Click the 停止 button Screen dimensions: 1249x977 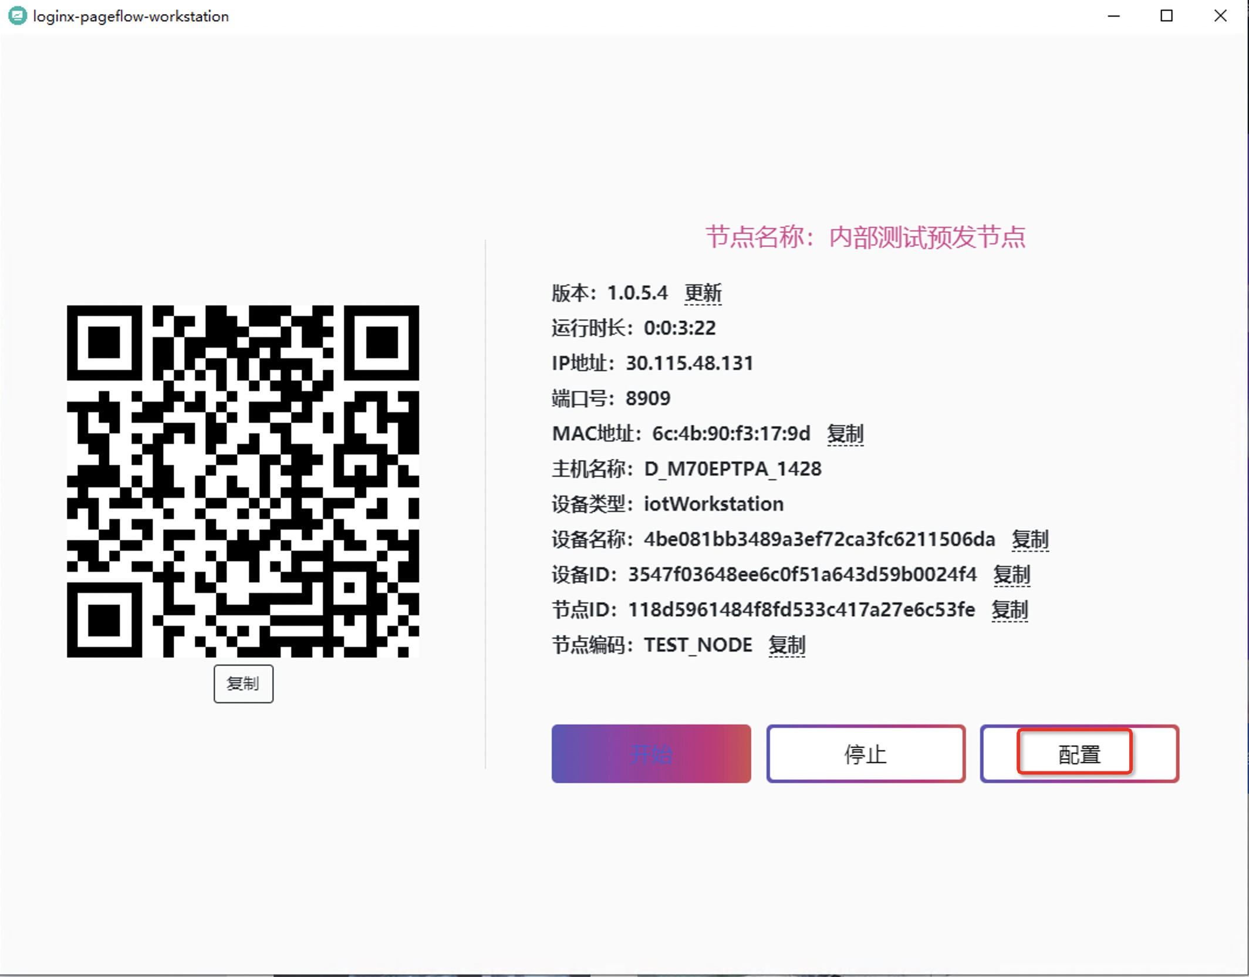click(x=866, y=754)
